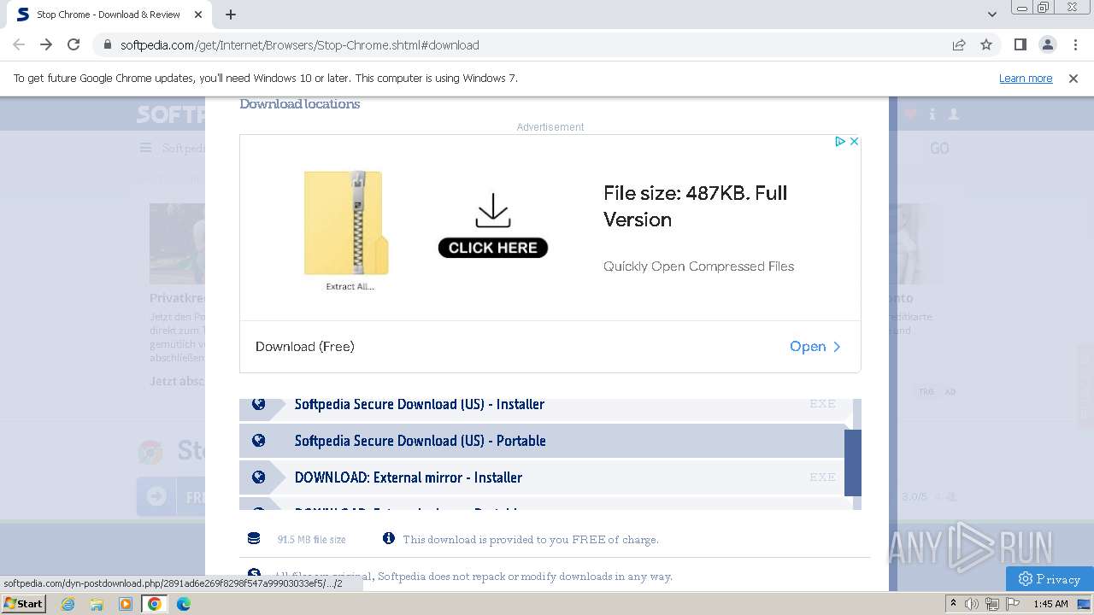The height and width of the screenshot is (615, 1094).
Task: Open a new browser tab
Action: pos(231,15)
